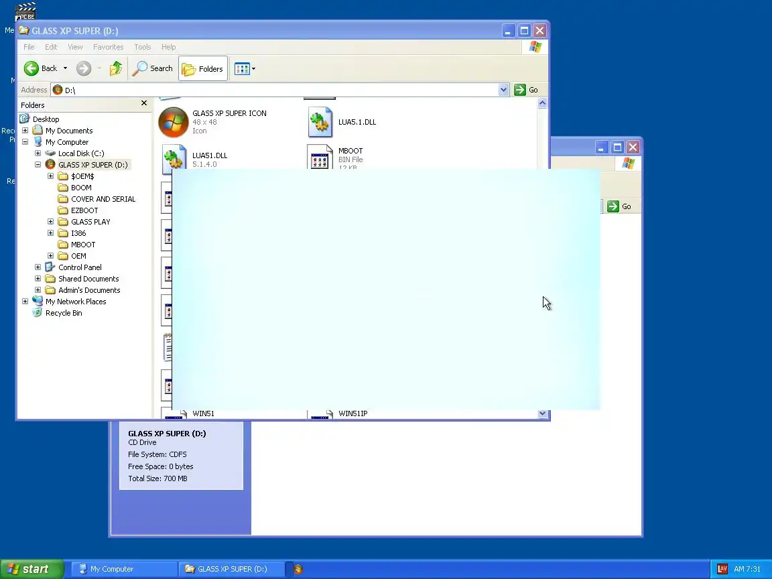Toggle the Folders pane button
The image size is (772, 579).
tap(203, 69)
